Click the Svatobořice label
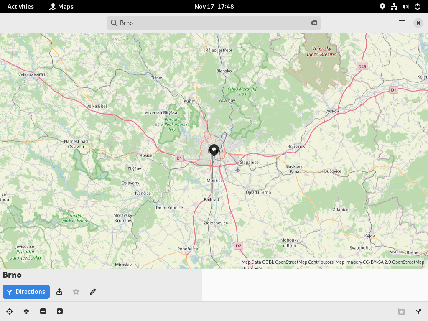 pos(361,248)
